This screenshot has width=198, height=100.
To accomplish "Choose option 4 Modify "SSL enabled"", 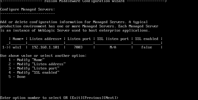I will (34, 73).
